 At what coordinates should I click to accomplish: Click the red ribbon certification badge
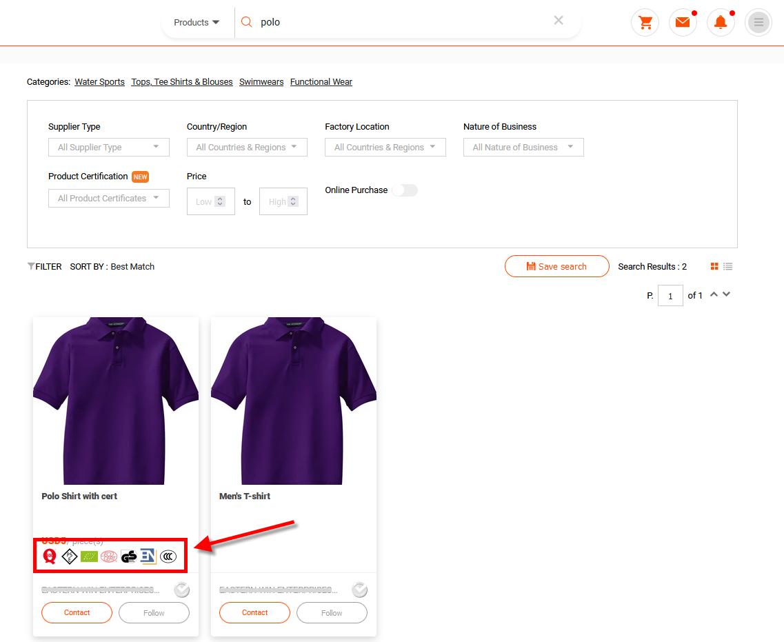click(50, 556)
